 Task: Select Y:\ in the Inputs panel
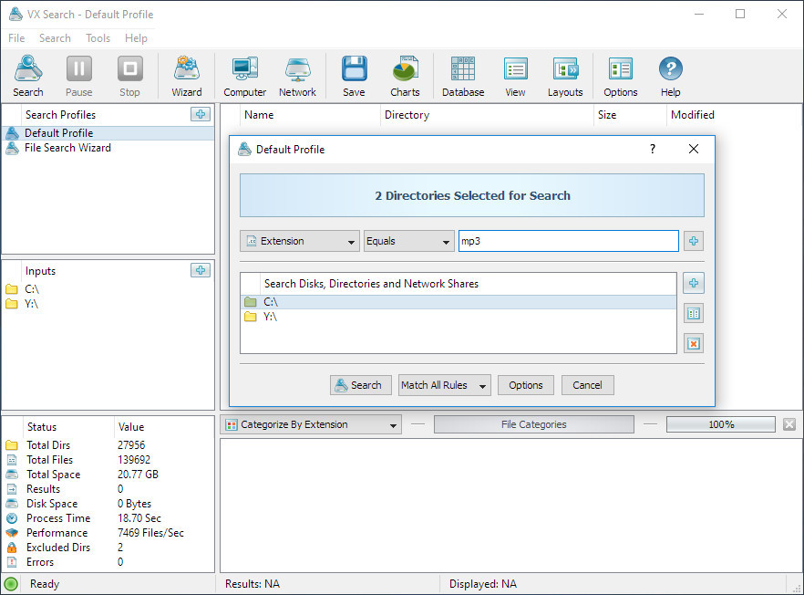point(108,304)
